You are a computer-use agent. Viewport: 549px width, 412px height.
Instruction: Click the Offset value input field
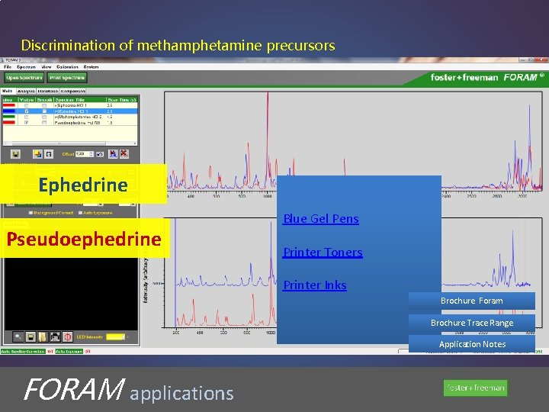pyautogui.click(x=82, y=154)
